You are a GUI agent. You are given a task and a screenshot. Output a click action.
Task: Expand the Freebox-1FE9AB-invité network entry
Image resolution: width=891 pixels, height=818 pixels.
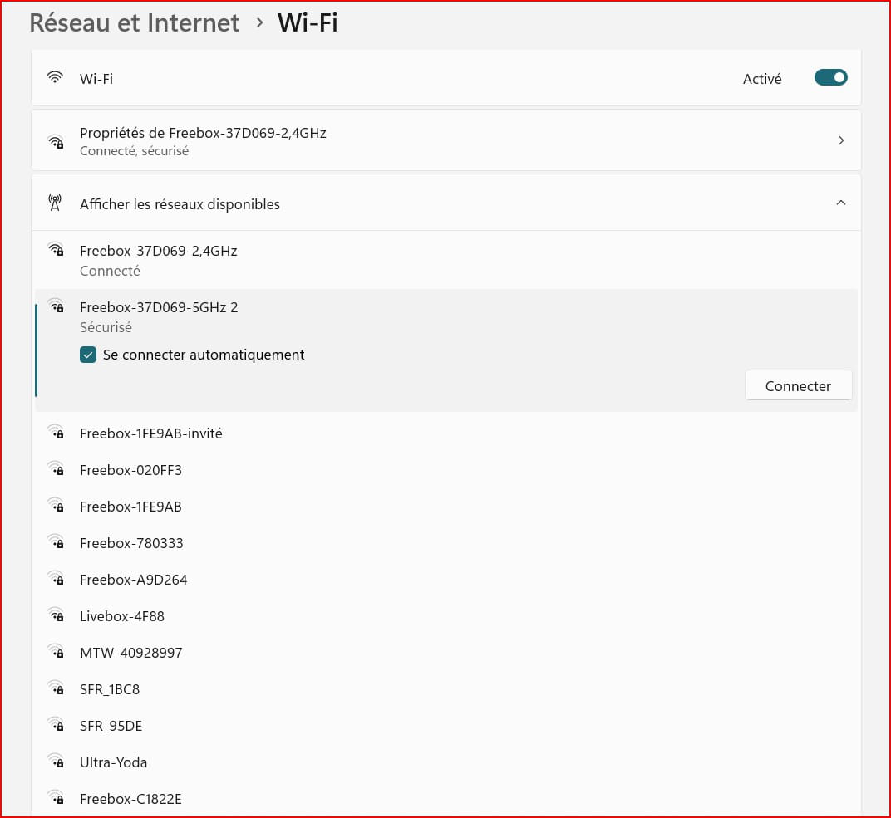point(150,433)
